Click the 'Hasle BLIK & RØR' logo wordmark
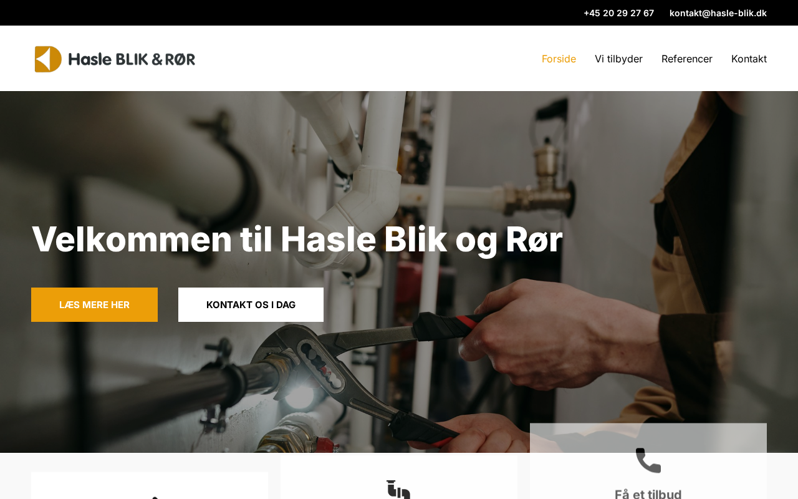798x499 pixels. pyautogui.click(x=132, y=59)
